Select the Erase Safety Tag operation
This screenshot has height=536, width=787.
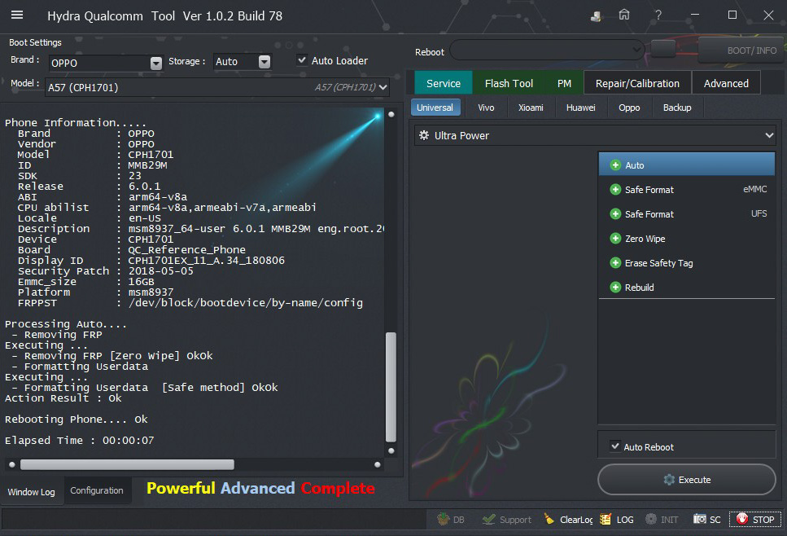tap(687, 263)
